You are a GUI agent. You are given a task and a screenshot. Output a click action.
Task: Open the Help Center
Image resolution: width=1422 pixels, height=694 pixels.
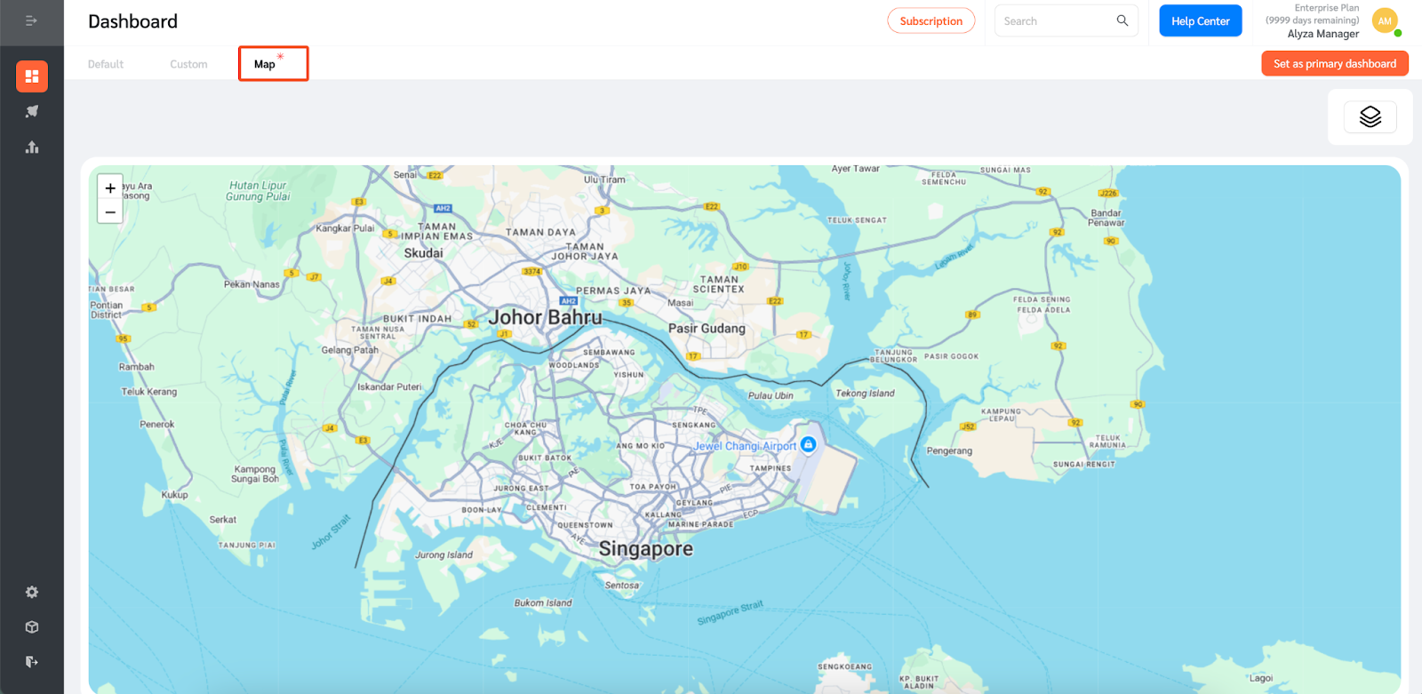pyautogui.click(x=1200, y=20)
